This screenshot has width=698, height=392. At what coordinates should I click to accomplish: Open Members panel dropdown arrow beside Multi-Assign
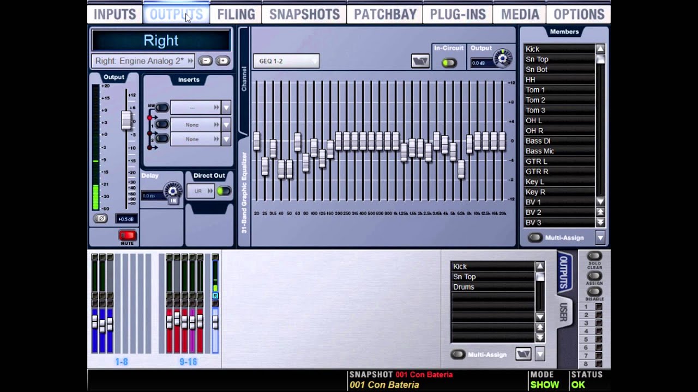click(x=600, y=237)
